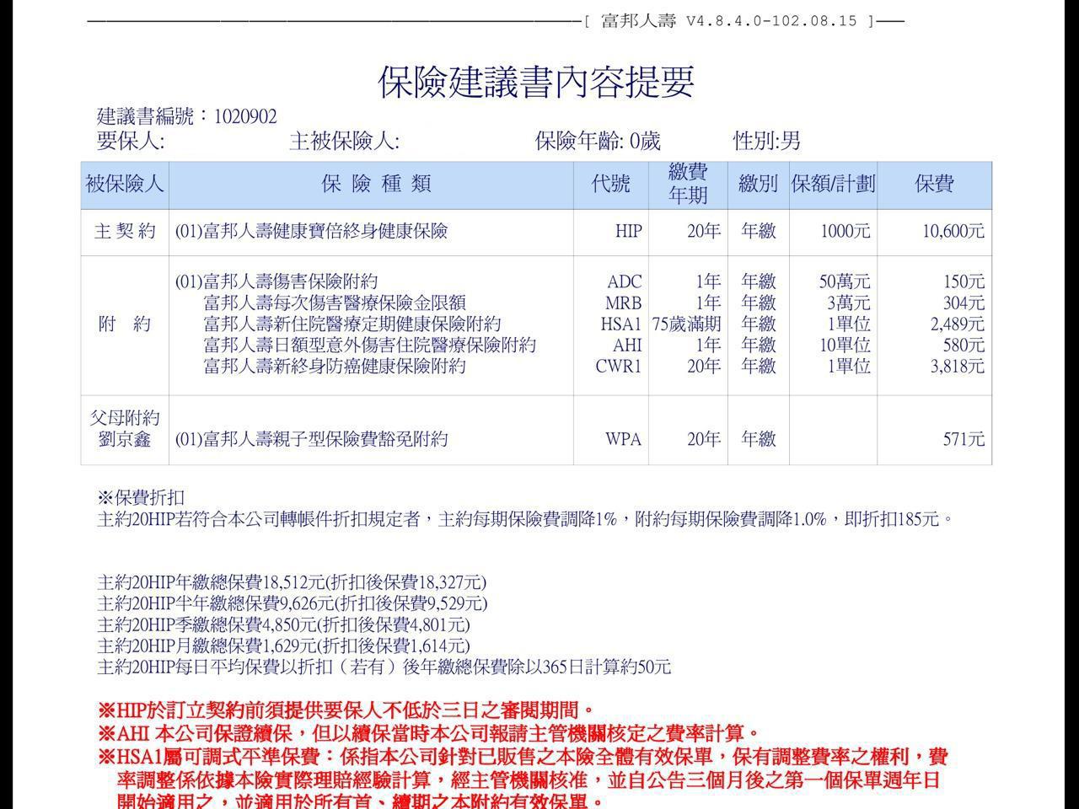
Task: Select the 要保人 label
Action: (x=131, y=141)
